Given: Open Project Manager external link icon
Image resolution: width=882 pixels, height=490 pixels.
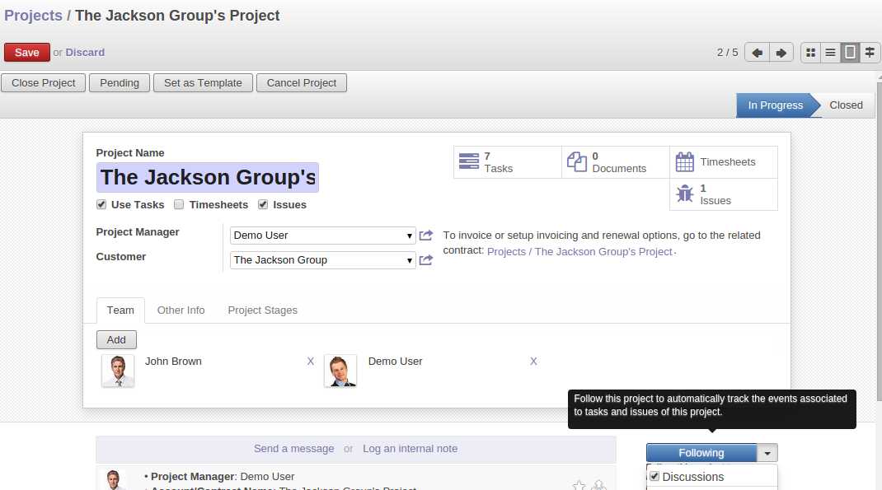Looking at the screenshot, I should (x=426, y=236).
